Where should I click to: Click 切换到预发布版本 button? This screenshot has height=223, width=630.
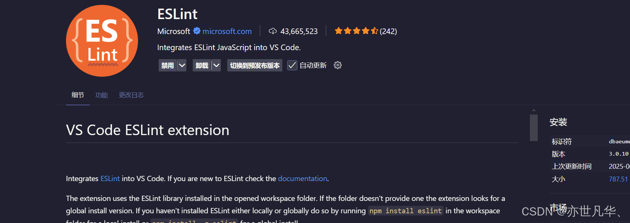pos(255,65)
